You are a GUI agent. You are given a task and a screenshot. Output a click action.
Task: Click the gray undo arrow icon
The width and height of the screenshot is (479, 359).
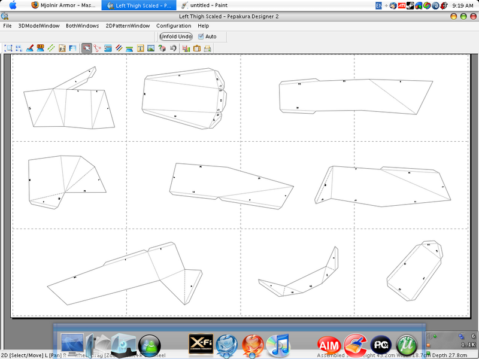[x=173, y=48]
